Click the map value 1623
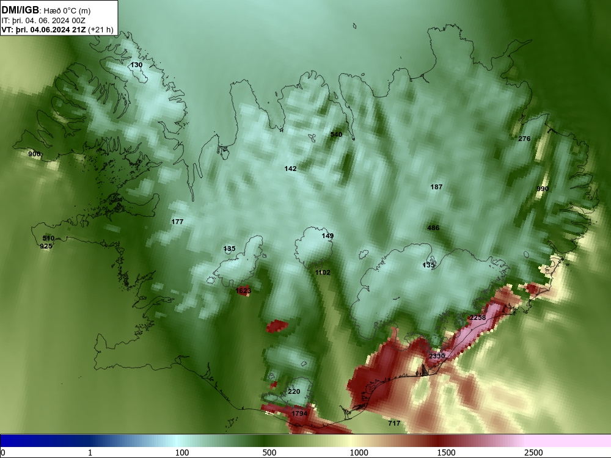 [244, 291]
